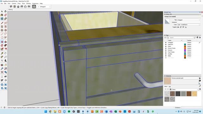203x114 pixels.
Task: Select the pink Eraser tool
Action: click(x=6, y=15)
